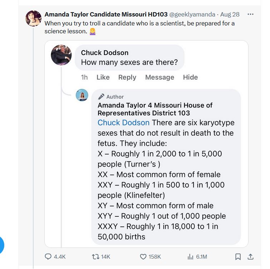Click the reply speech bubble icon
270x269 pixels.
[x=48, y=256]
